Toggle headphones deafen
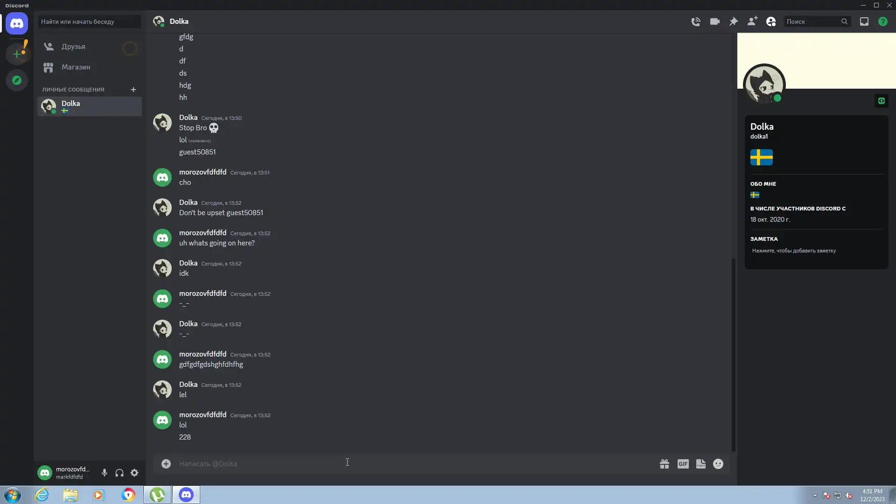 (x=119, y=473)
